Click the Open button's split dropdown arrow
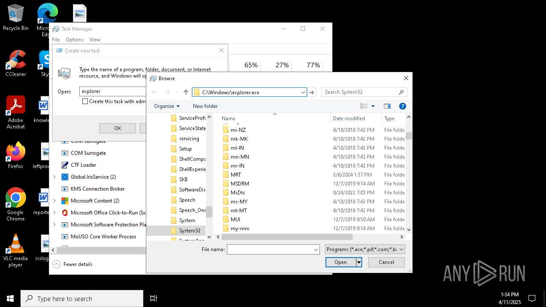546x307 pixels. tap(359, 262)
